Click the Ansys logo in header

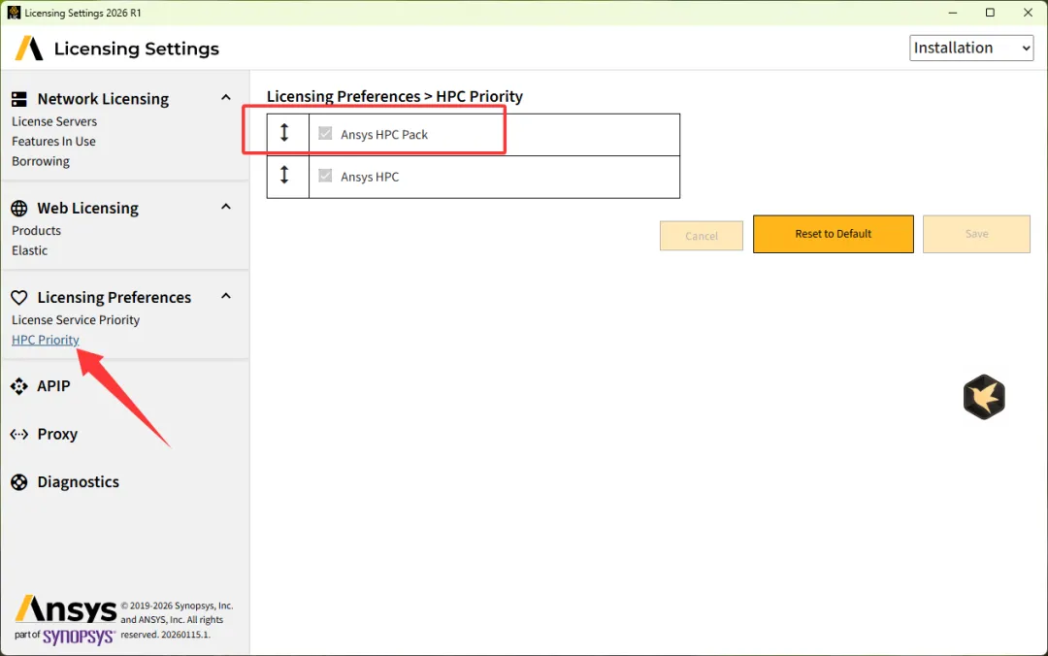click(29, 49)
